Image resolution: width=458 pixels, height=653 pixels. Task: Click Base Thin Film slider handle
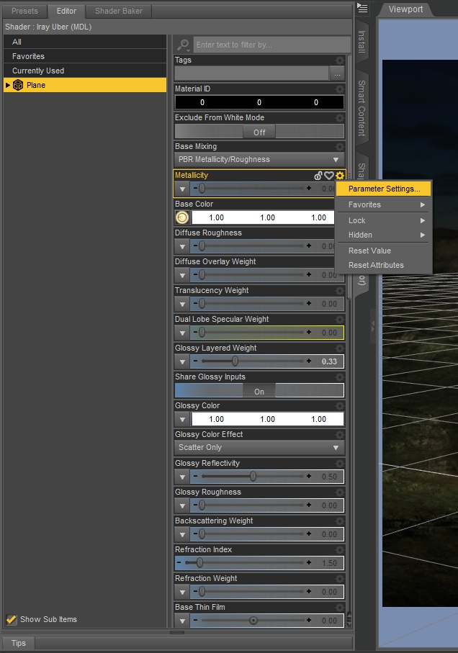point(253,621)
